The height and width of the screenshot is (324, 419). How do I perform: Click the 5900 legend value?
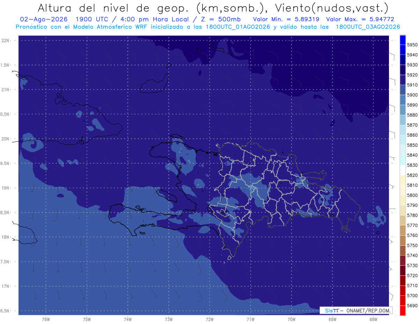pos(412,95)
